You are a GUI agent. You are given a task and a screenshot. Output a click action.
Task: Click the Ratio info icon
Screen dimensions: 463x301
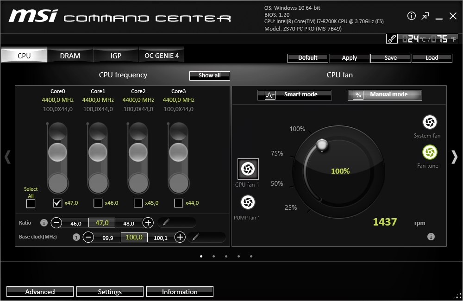point(44,223)
